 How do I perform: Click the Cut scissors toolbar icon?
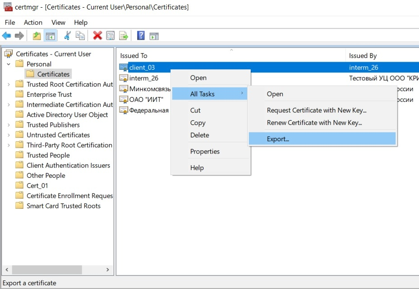[x=67, y=36]
